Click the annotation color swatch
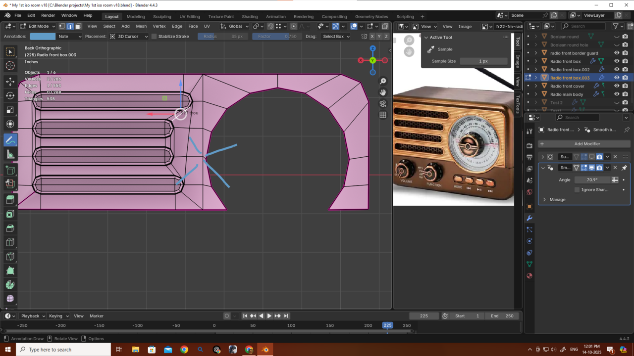 [x=43, y=37]
